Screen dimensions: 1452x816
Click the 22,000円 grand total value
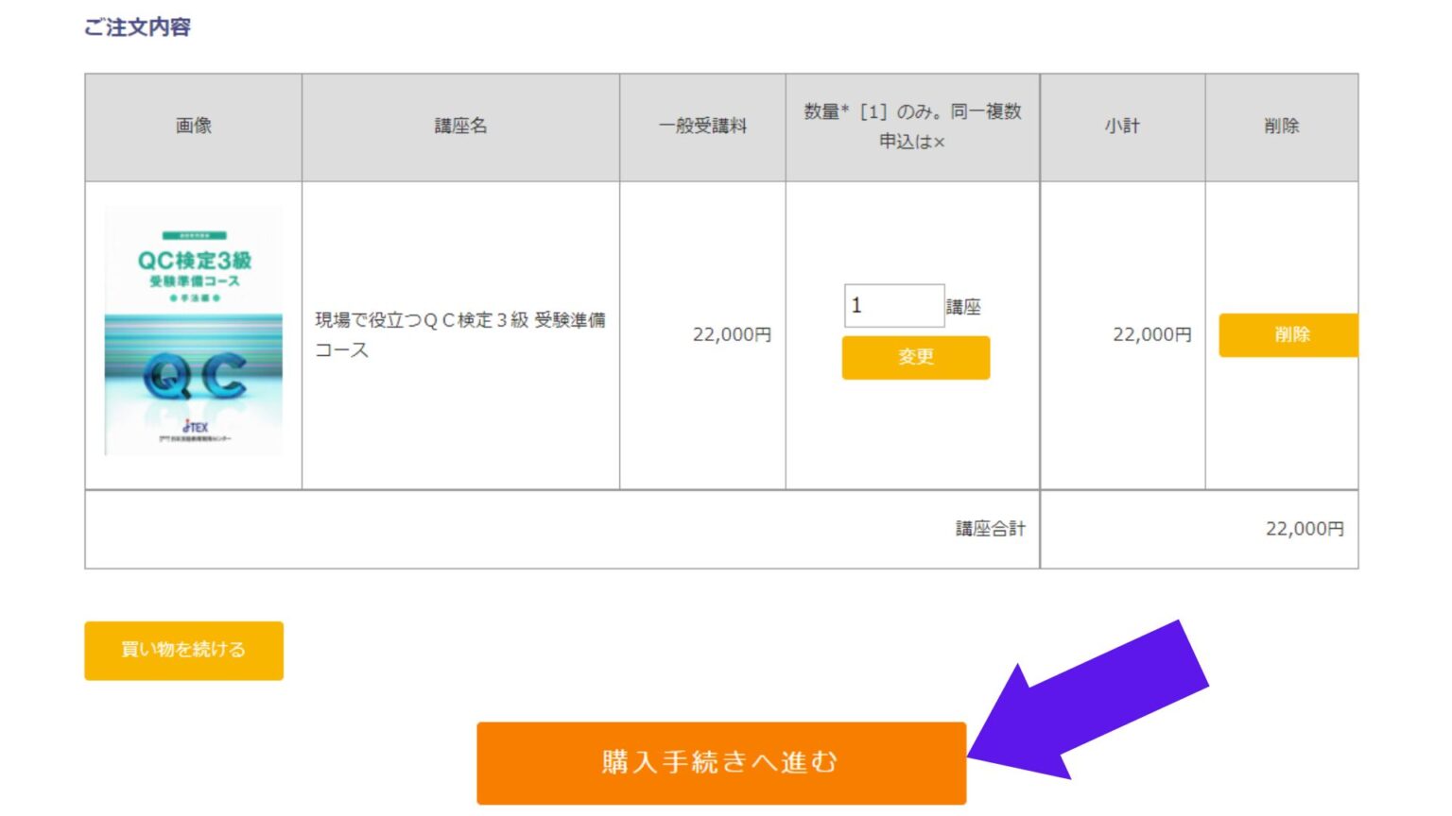(x=1306, y=528)
